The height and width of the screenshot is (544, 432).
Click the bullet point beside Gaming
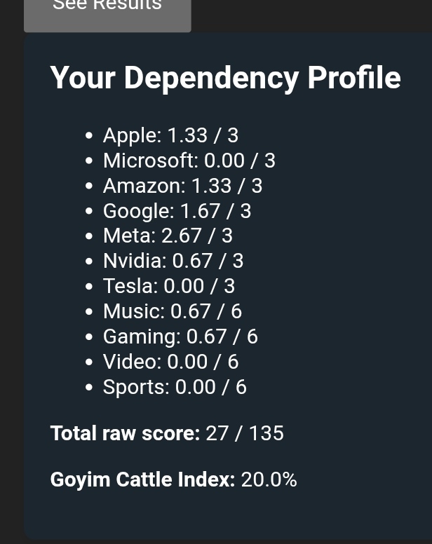point(88,337)
